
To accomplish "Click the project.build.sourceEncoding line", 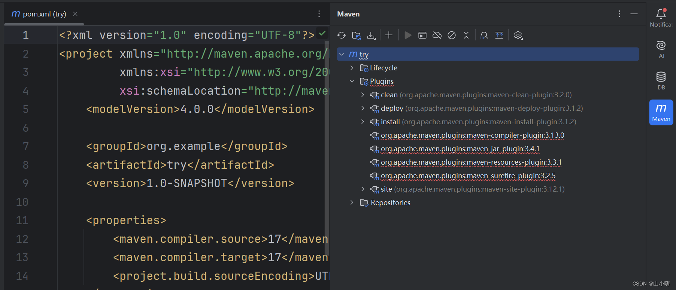I will pyautogui.click(x=220, y=276).
